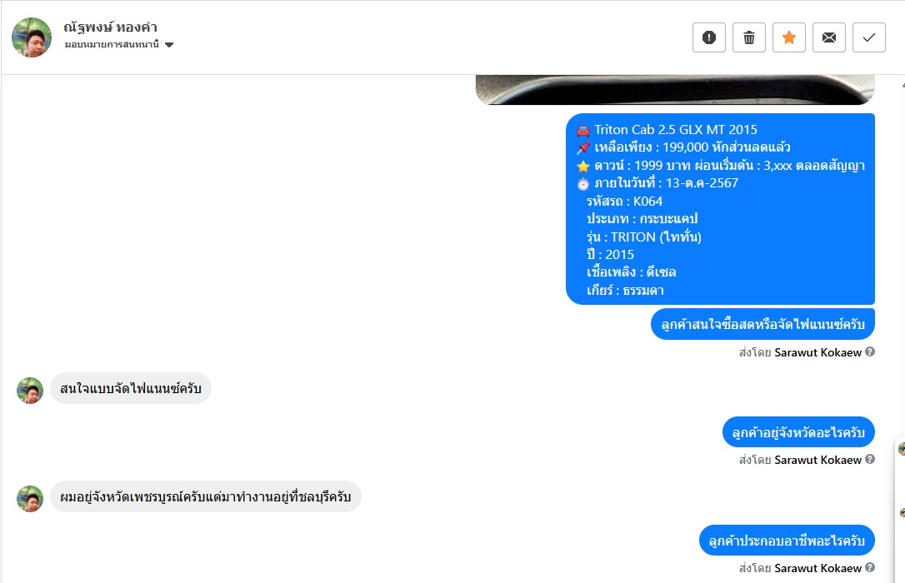
Task: Click customer avatar beside Phetchabun reply
Action: 30,499
